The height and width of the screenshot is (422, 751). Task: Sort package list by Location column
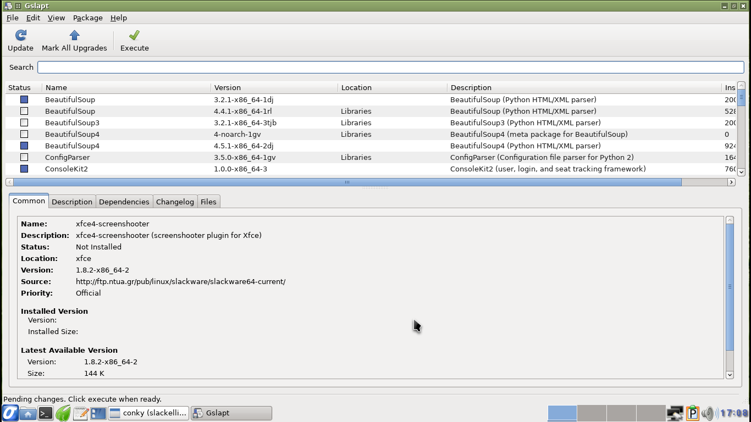pos(393,87)
